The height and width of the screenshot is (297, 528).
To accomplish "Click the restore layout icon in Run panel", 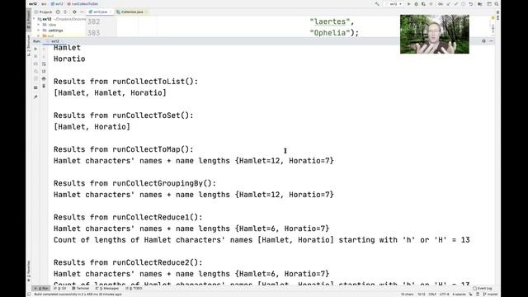I will tap(35, 87).
